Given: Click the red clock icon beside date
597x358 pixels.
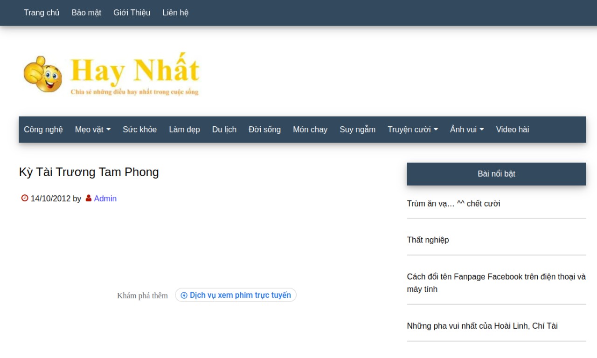Looking at the screenshot, I should (25, 198).
